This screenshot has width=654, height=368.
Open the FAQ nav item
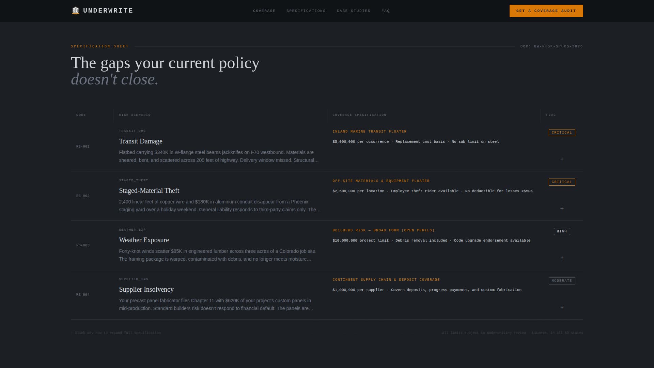(386, 11)
